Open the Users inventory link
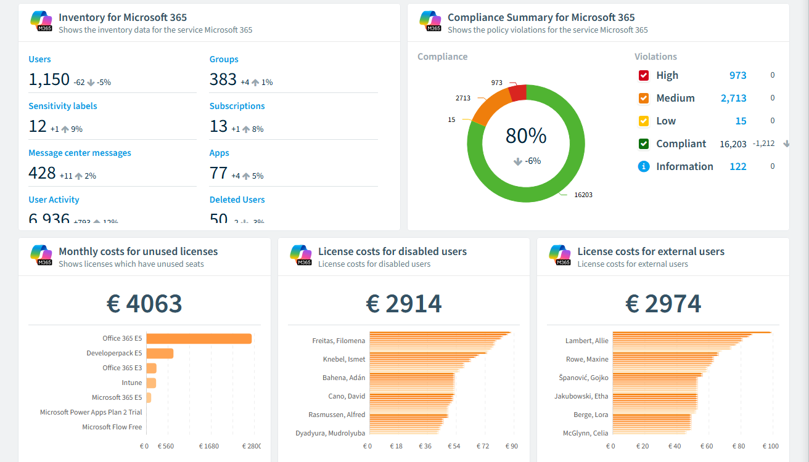This screenshot has width=809, height=462. click(x=39, y=59)
